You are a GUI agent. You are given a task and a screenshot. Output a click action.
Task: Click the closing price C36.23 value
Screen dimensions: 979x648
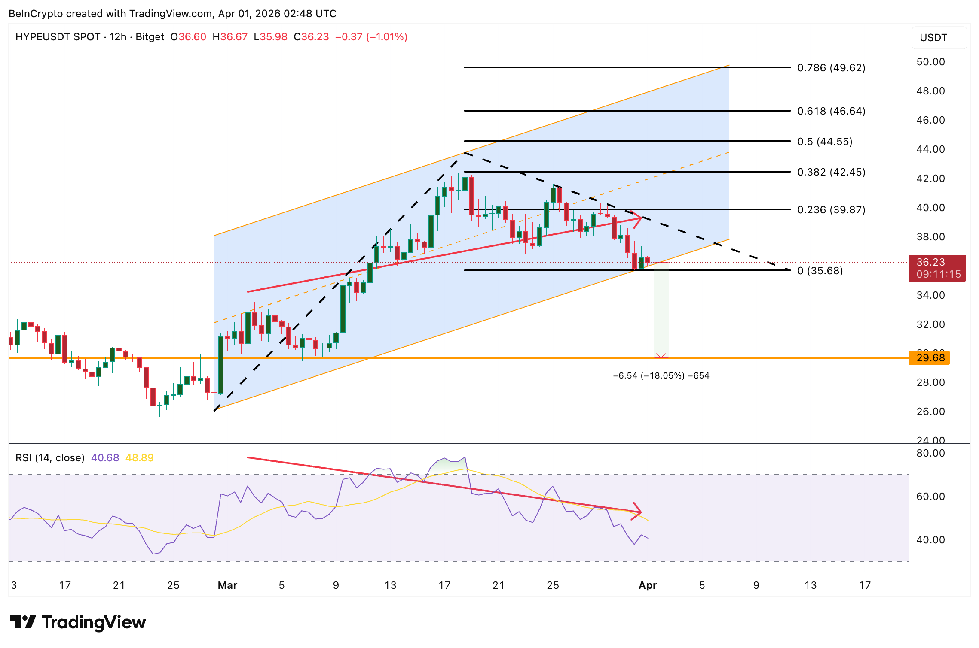(x=312, y=37)
